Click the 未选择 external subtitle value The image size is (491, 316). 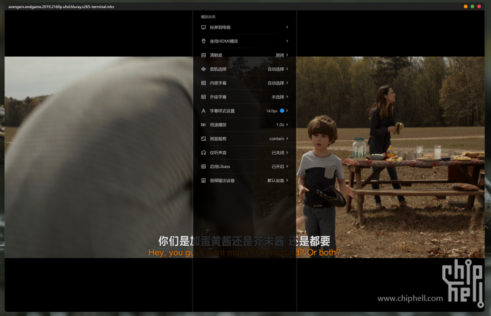[278, 97]
